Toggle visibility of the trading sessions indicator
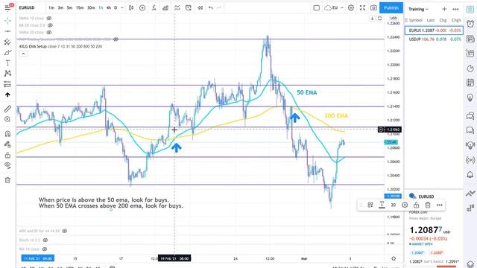Viewport: 477px width, 268px height. pos(116,39)
